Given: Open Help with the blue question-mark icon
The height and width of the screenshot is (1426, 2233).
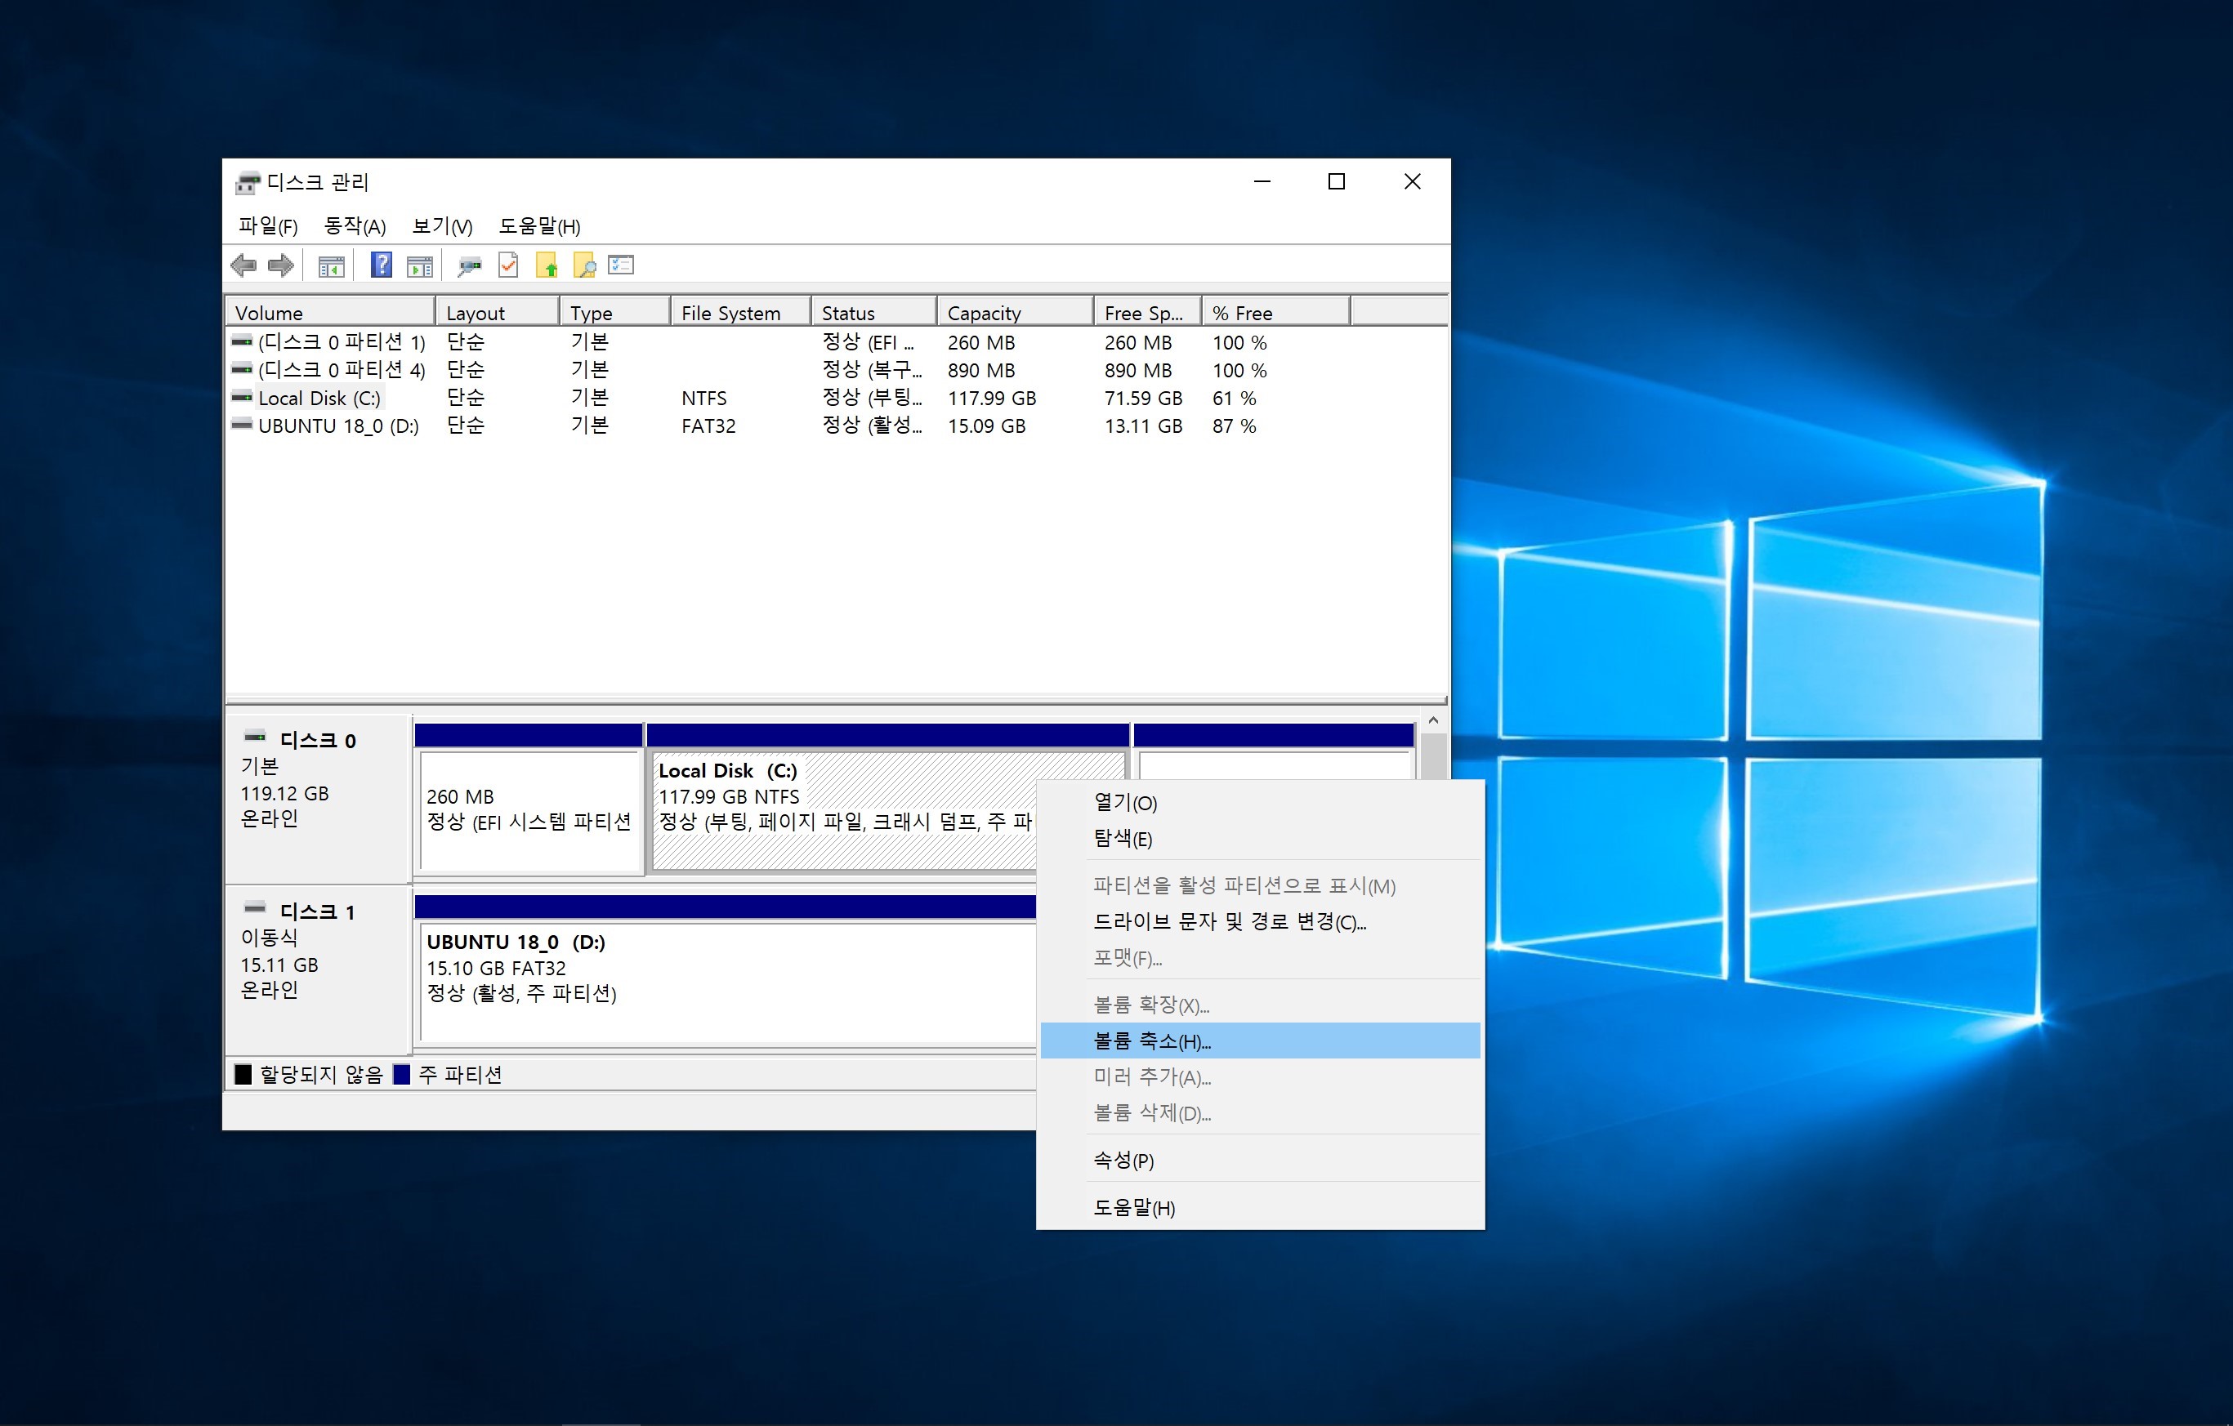Looking at the screenshot, I should [381, 265].
